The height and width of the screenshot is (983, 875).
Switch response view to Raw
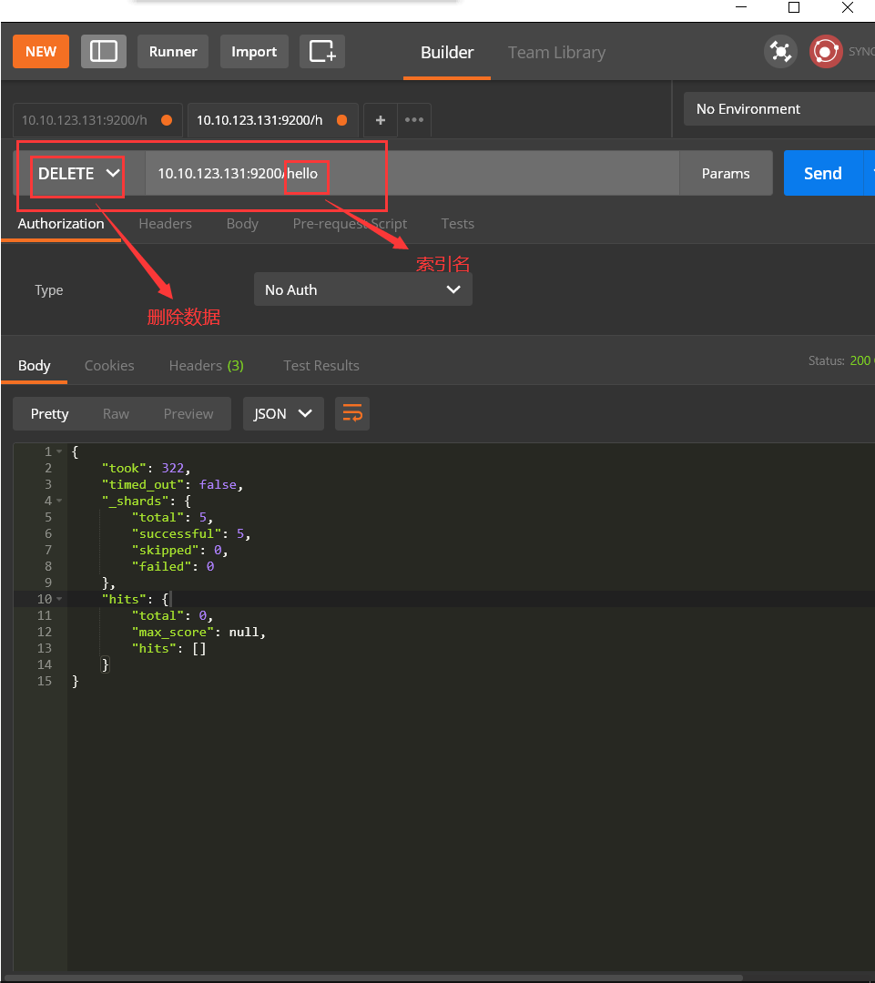(x=116, y=414)
